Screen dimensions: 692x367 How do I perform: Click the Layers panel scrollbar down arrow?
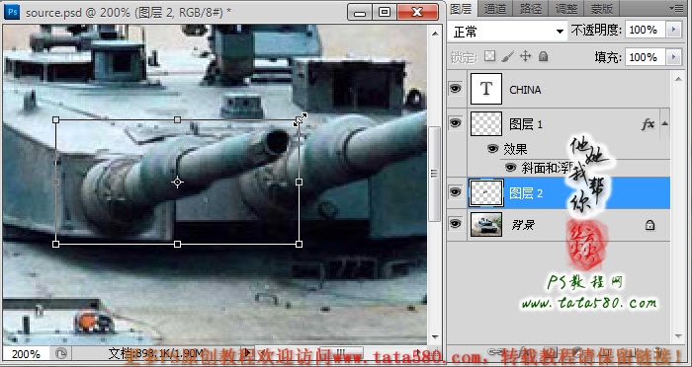(678, 336)
